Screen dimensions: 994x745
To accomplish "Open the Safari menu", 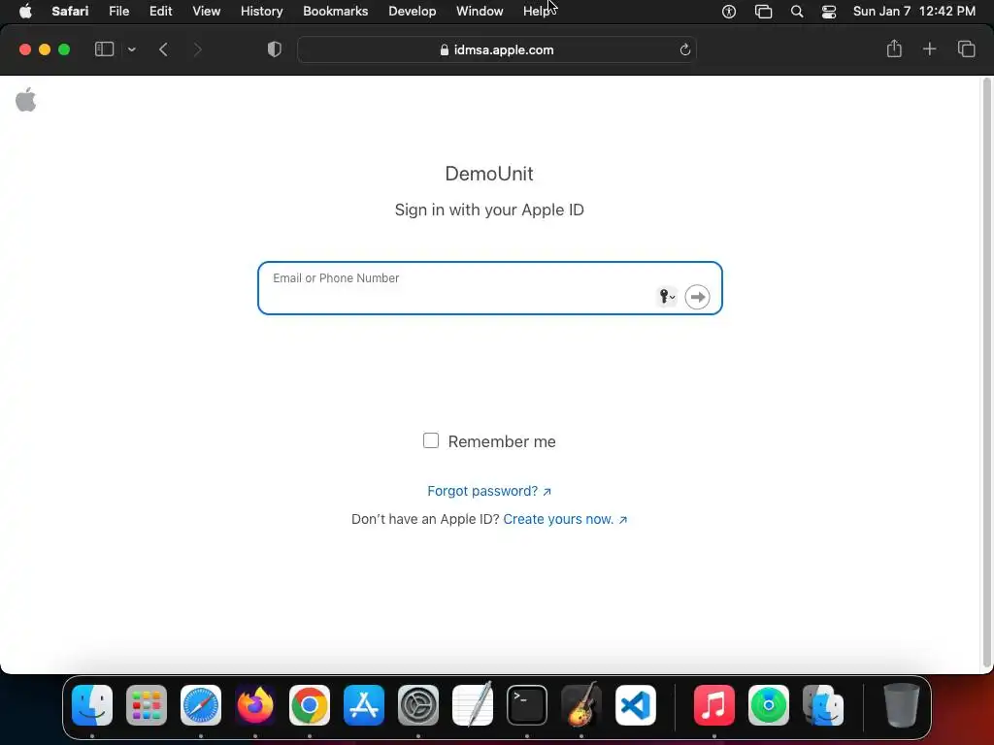I will point(70,12).
